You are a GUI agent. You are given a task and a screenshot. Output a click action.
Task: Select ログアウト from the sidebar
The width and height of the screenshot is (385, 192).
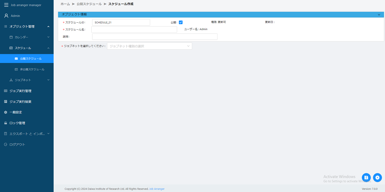tap(17, 144)
